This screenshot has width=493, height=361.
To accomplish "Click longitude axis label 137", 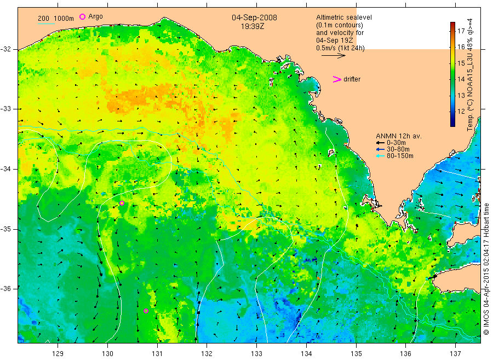I will (x=455, y=354).
